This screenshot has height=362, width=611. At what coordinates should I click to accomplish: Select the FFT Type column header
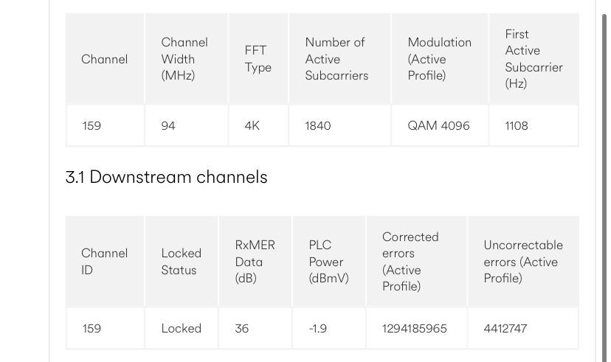click(x=258, y=59)
